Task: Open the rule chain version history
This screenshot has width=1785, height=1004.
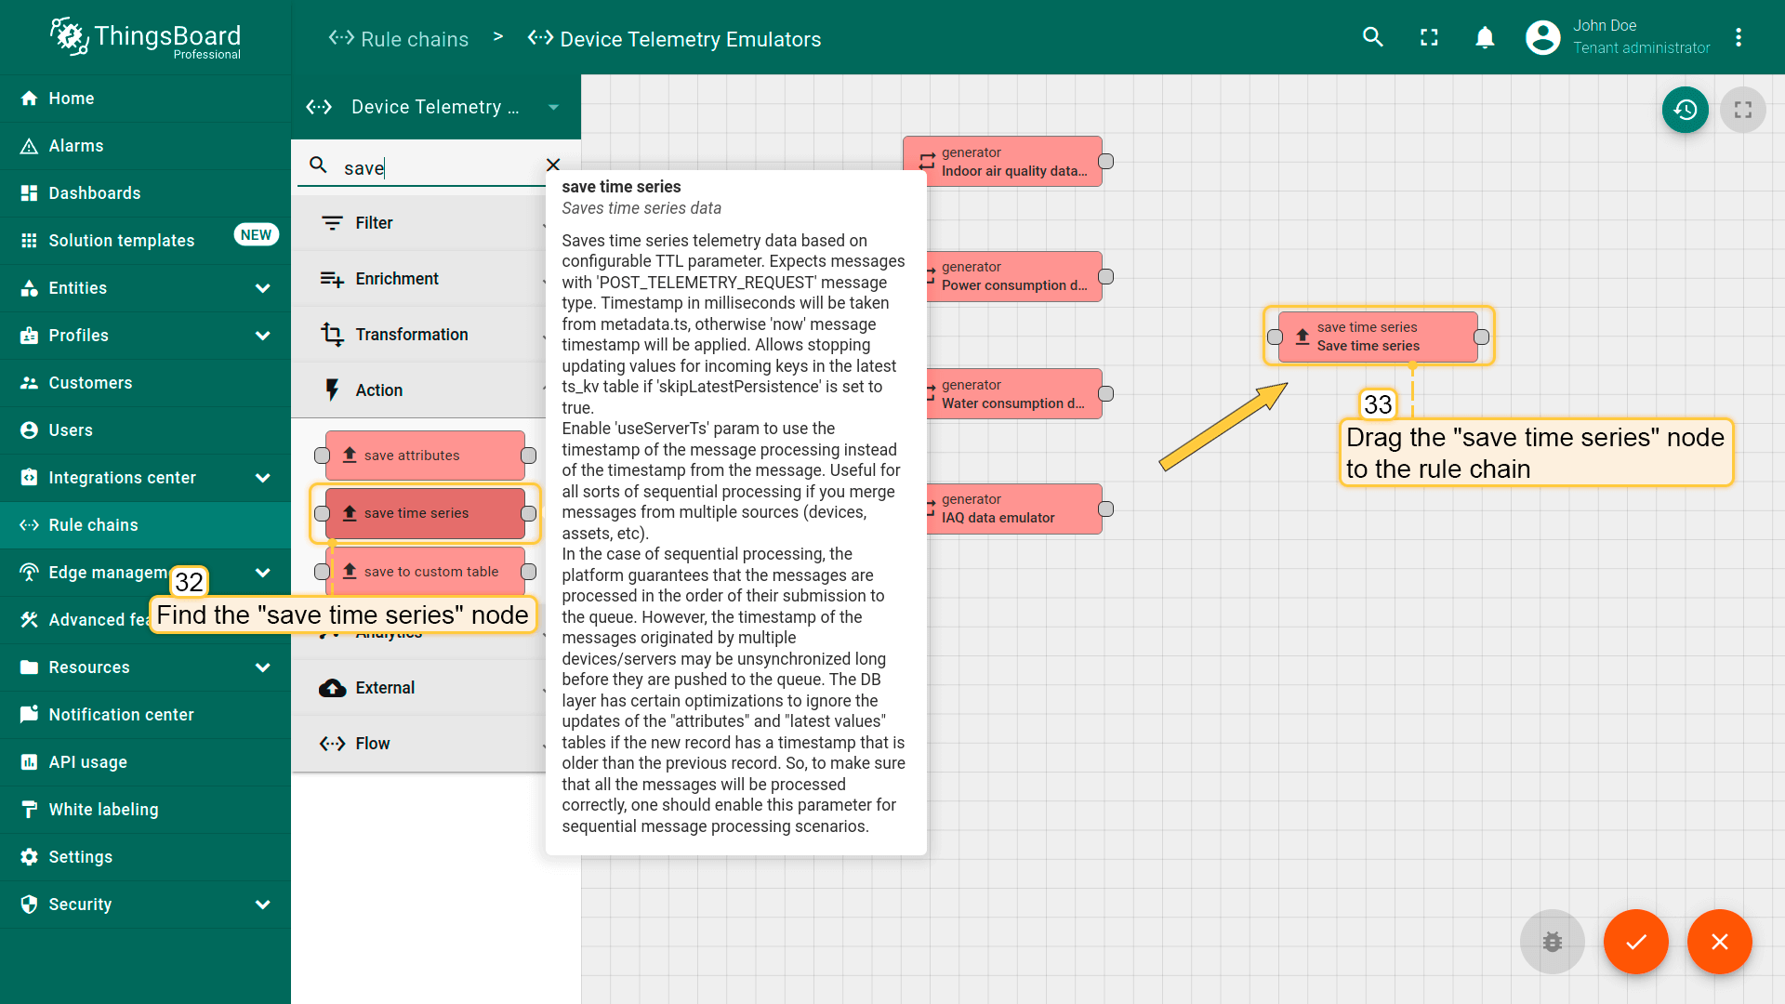Action: point(1685,110)
